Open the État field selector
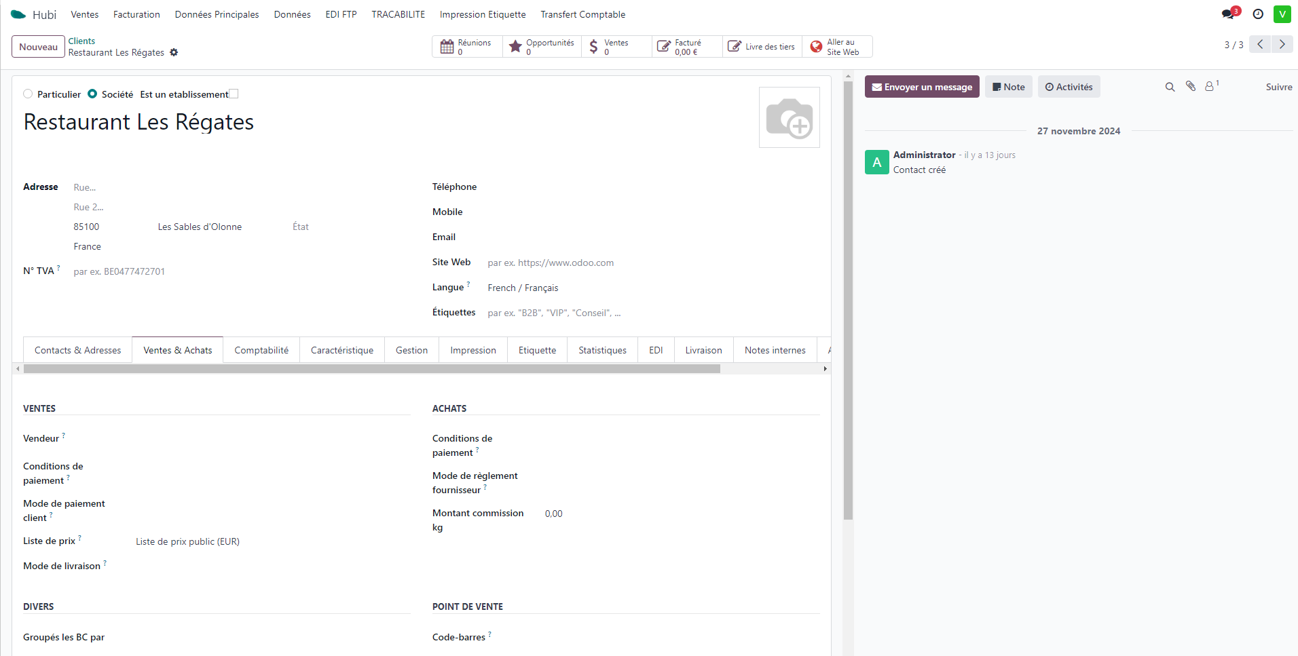The image size is (1298, 656). [301, 227]
